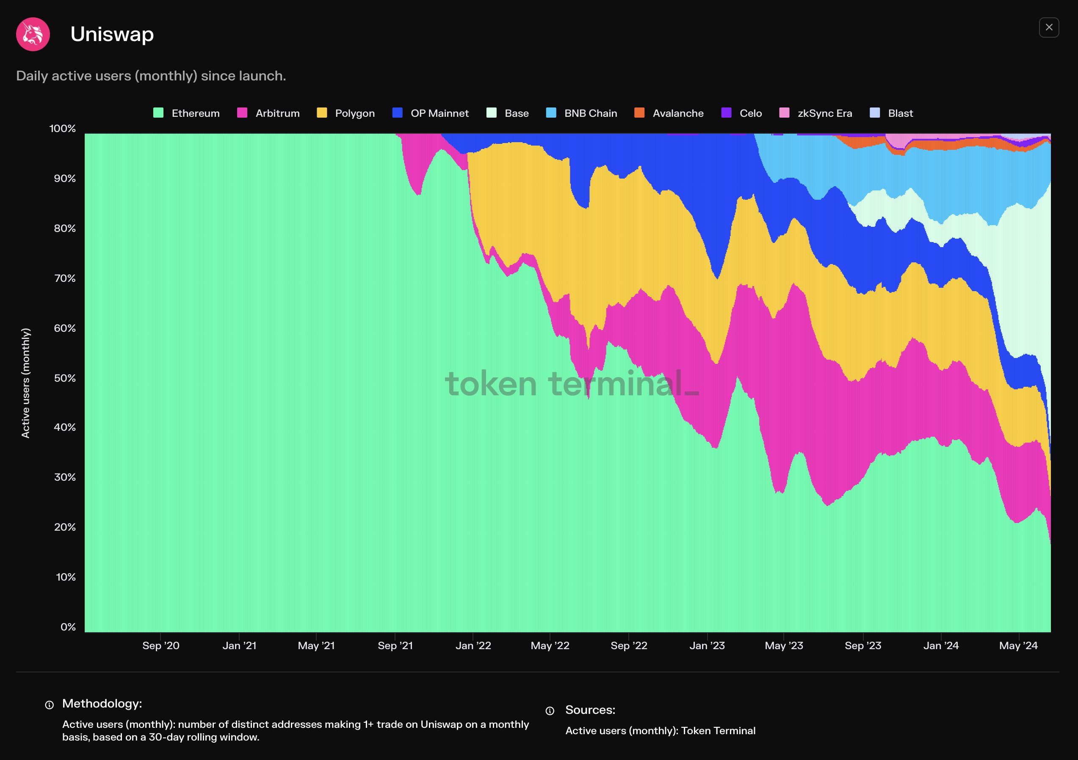Click the Jan '23 x-axis label
Image resolution: width=1078 pixels, height=760 pixels.
pyautogui.click(x=707, y=646)
